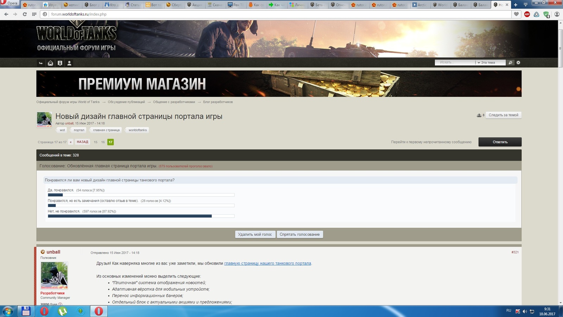Open uTorrent from the taskbar

pos(62,311)
